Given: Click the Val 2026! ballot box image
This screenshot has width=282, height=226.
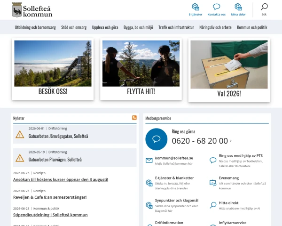Looking at the screenshot, I should pyautogui.click(x=229, y=65).
